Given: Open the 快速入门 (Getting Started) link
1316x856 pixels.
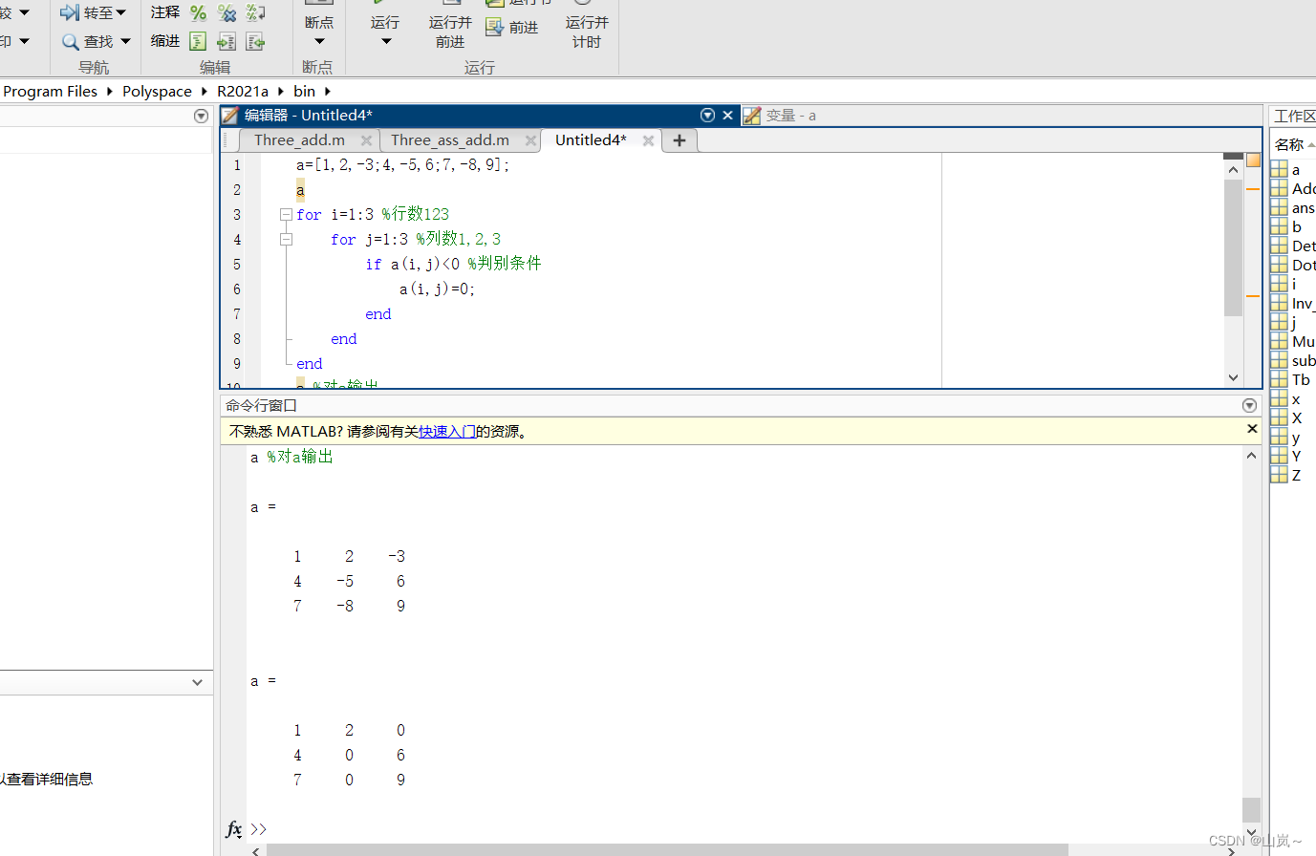Looking at the screenshot, I should (x=447, y=432).
